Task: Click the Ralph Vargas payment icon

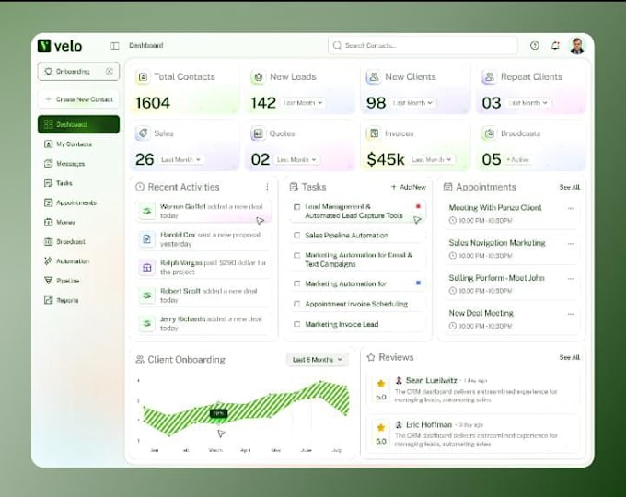Action: pos(147,268)
